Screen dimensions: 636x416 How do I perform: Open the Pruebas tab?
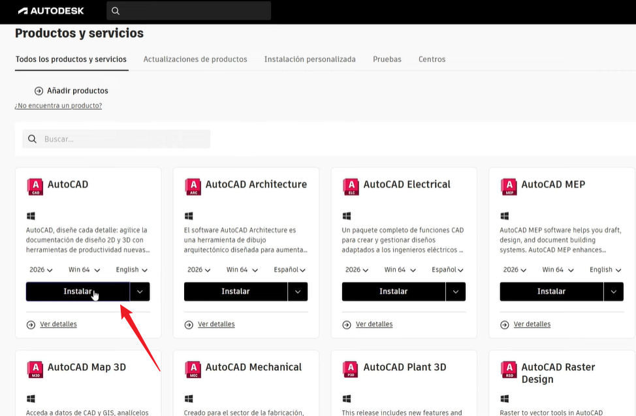387,59
